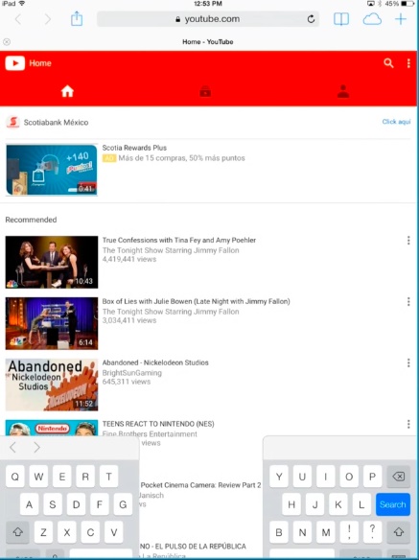Reload the youtube.com page
Screen dimensions: 419x560
[311, 19]
